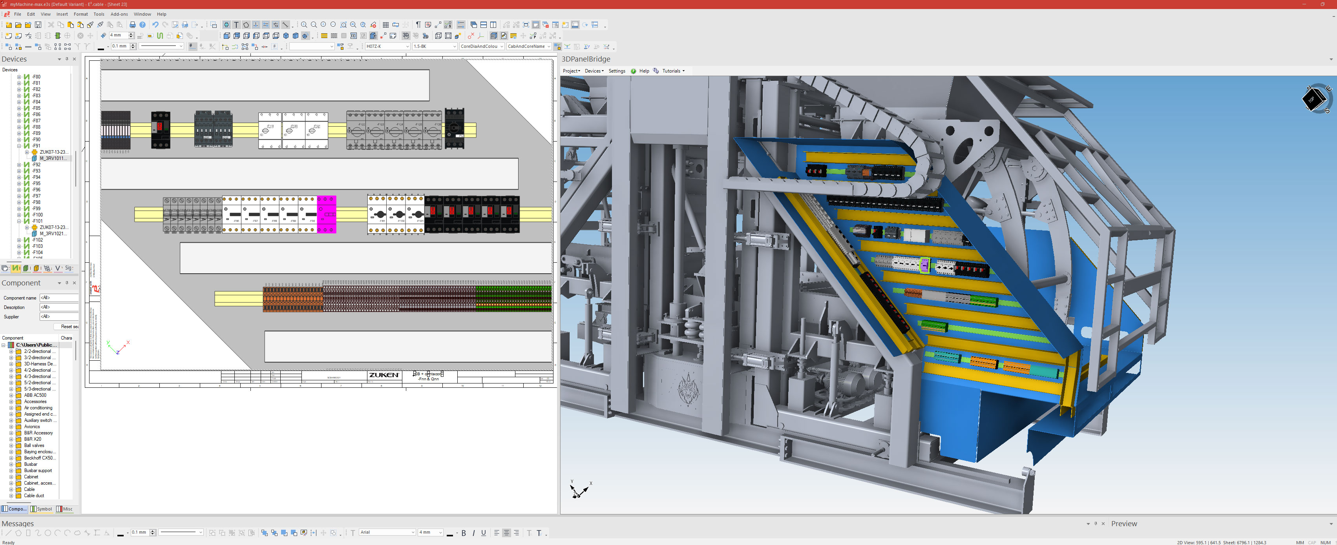Open Settings in 3DPanelBridge
Viewport: 1337px width, 545px height.
tap(617, 71)
